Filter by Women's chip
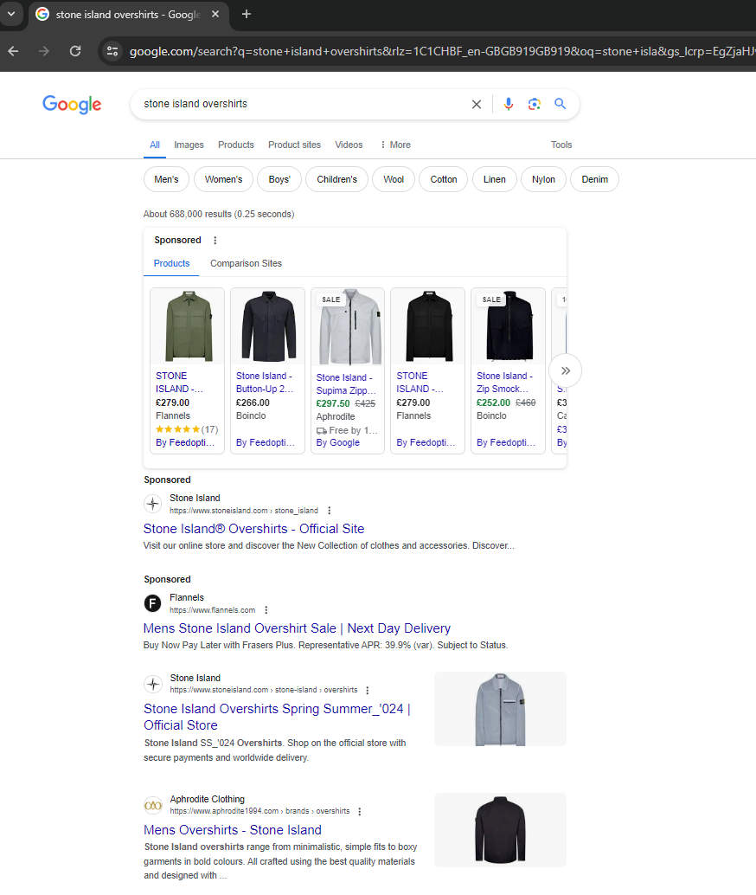The width and height of the screenshot is (756, 895). click(x=224, y=179)
